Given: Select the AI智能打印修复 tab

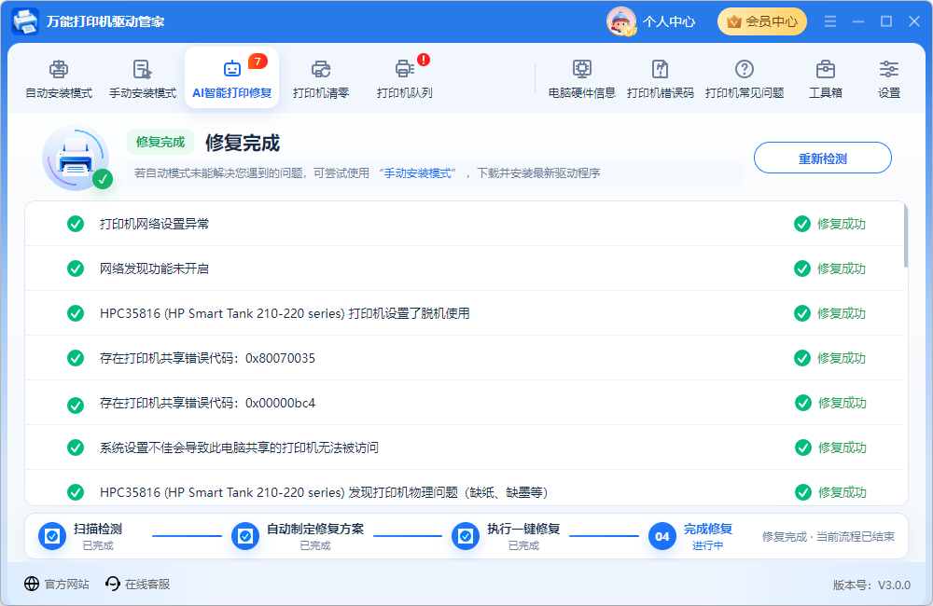Looking at the screenshot, I should click(232, 78).
